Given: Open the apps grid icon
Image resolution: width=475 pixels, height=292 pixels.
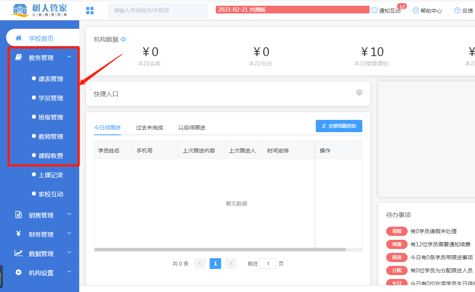Looking at the screenshot, I should pyautogui.click(x=90, y=11).
